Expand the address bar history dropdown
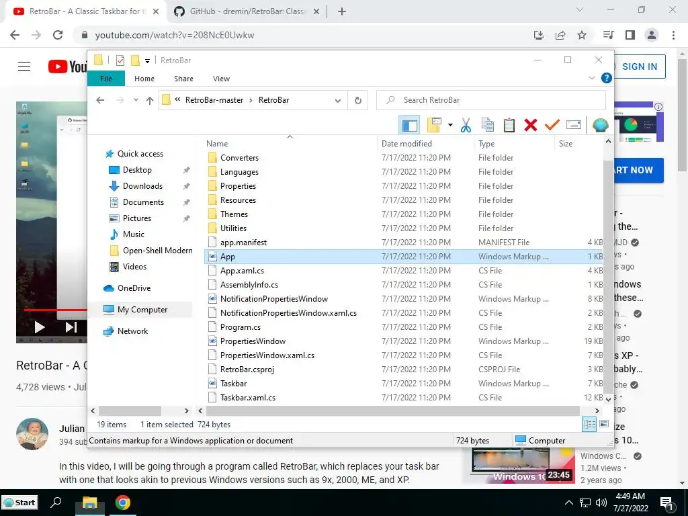This screenshot has width=688, height=516. 338,101
